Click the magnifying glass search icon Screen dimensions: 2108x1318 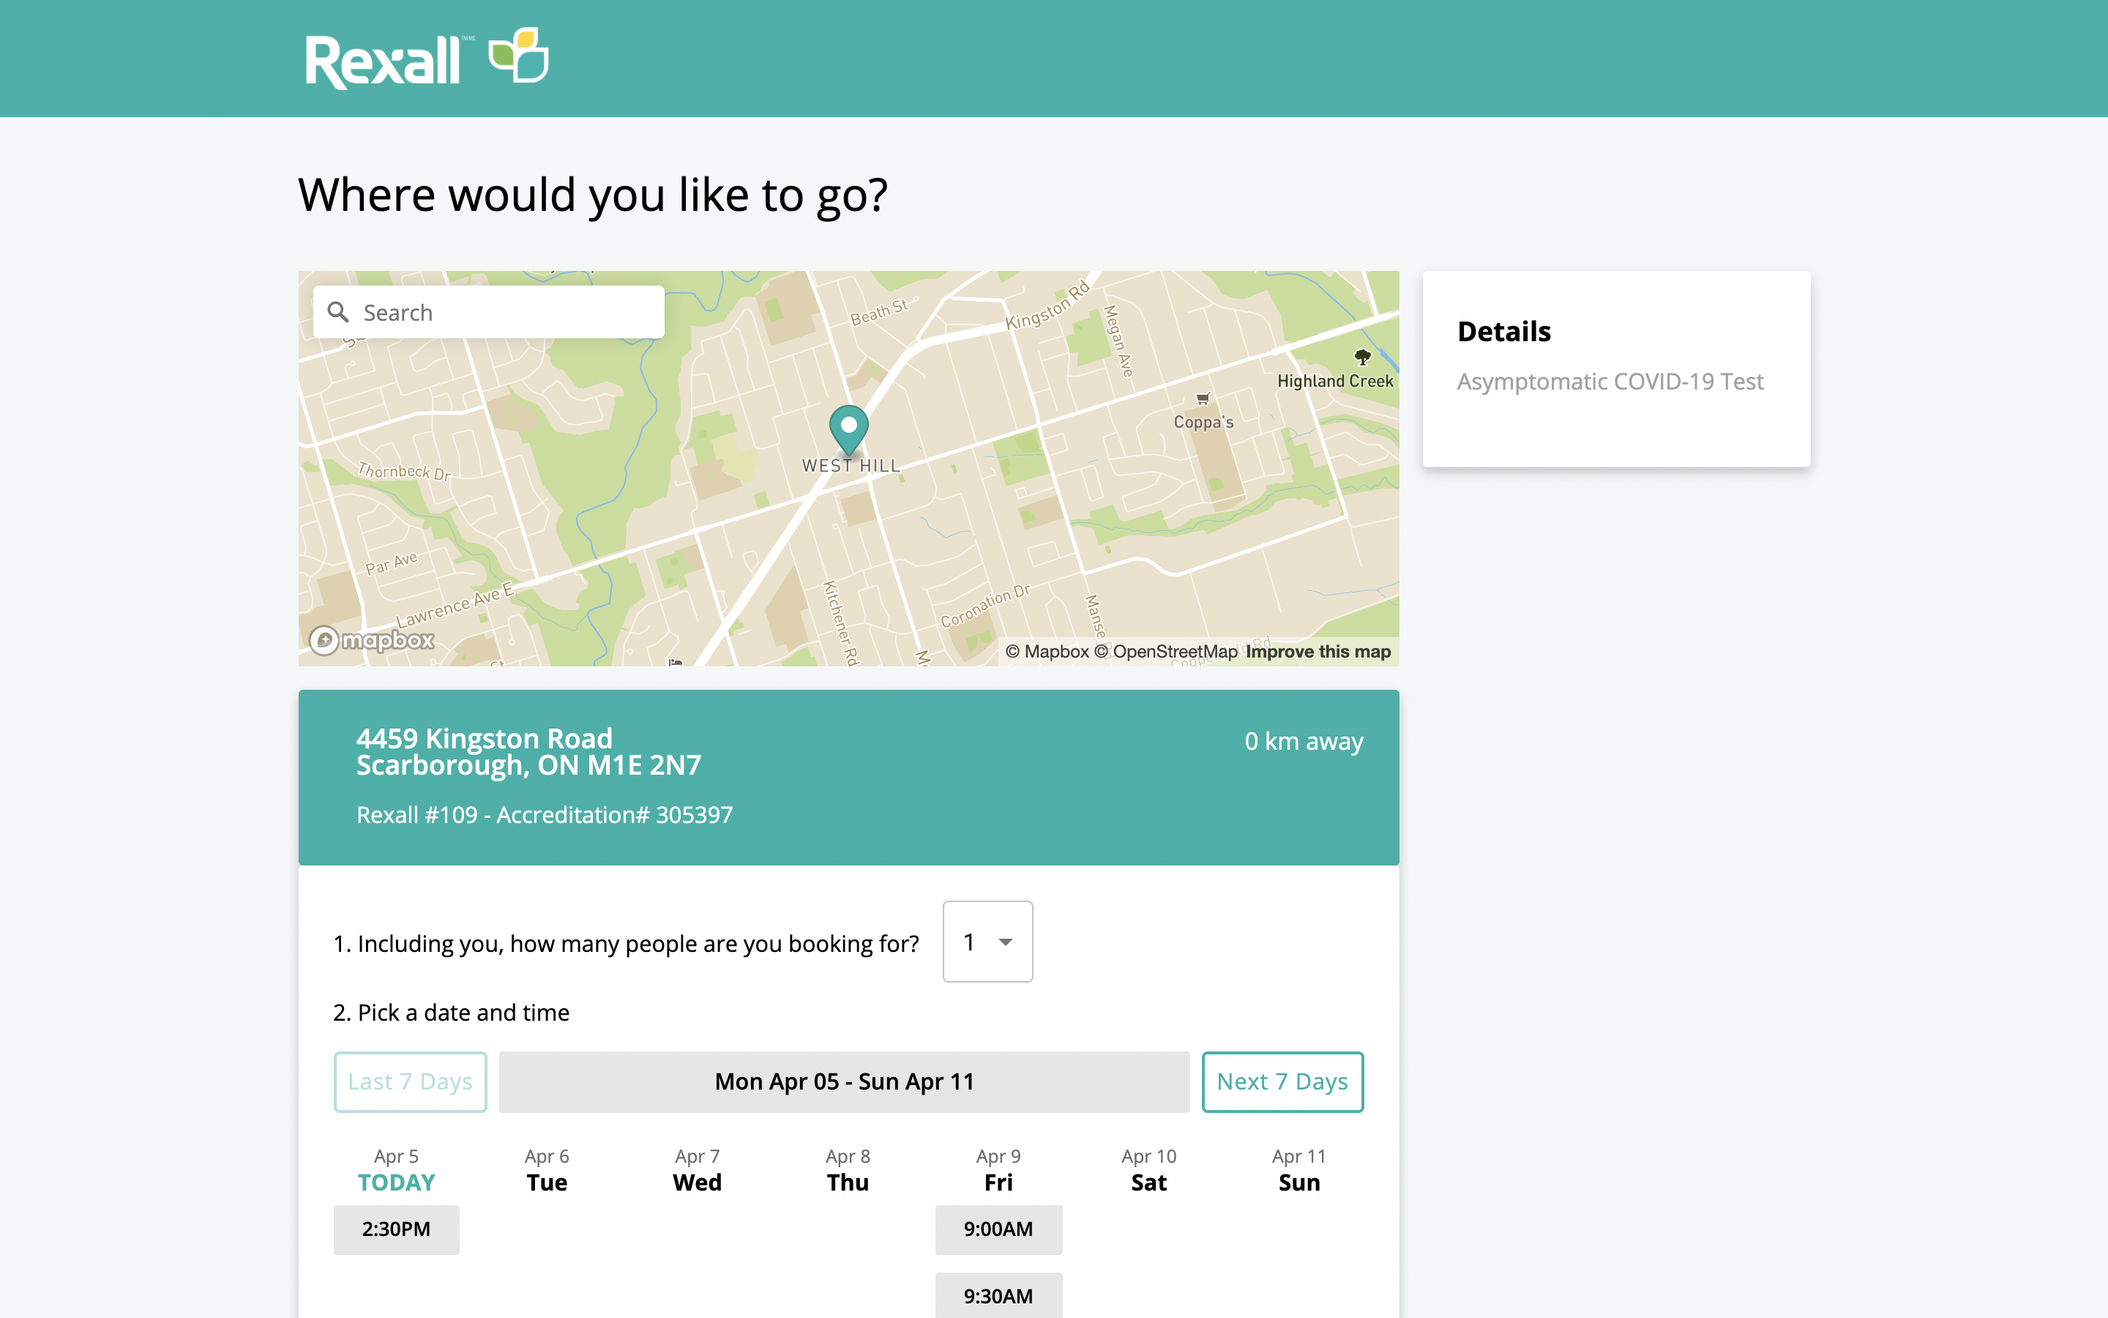click(338, 312)
